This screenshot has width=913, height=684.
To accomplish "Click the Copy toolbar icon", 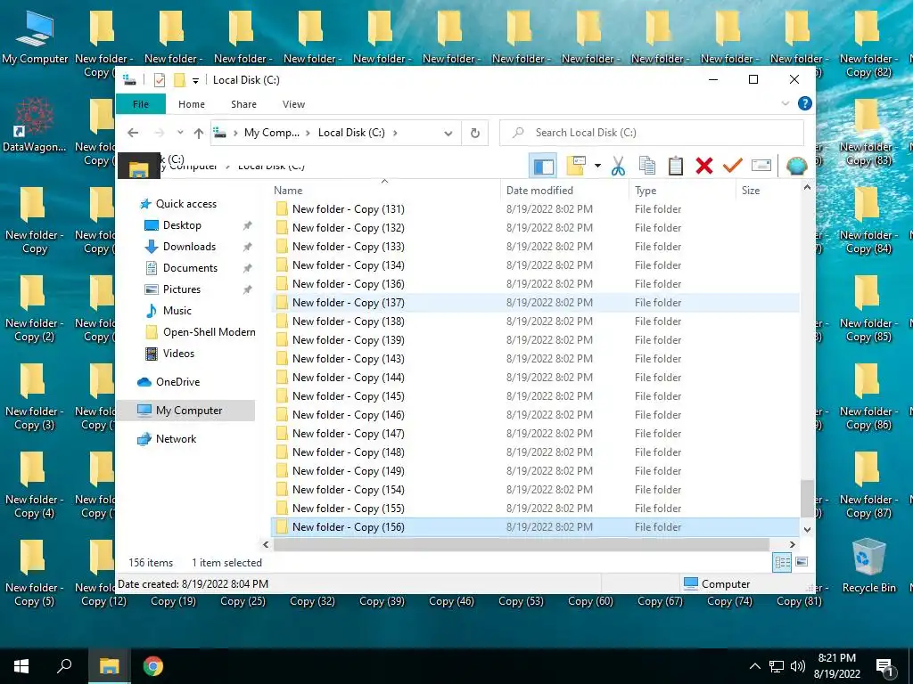I will [647, 167].
